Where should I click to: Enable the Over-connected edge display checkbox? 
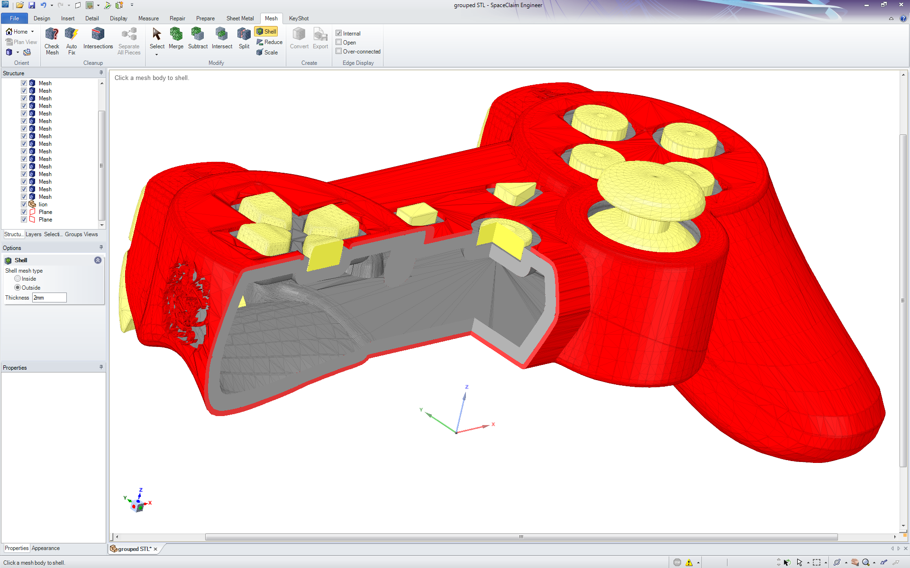point(339,51)
